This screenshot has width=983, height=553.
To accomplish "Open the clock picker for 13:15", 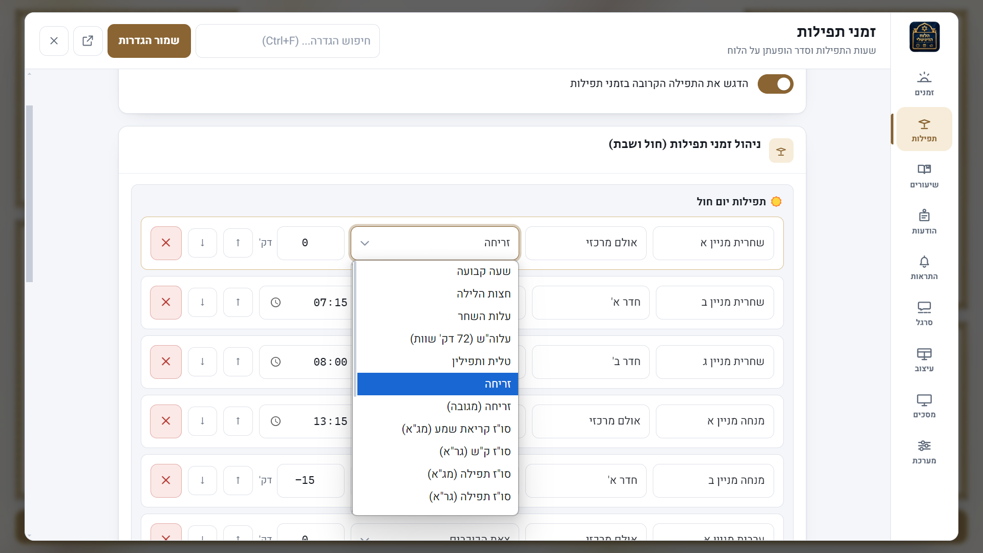I will pos(275,421).
